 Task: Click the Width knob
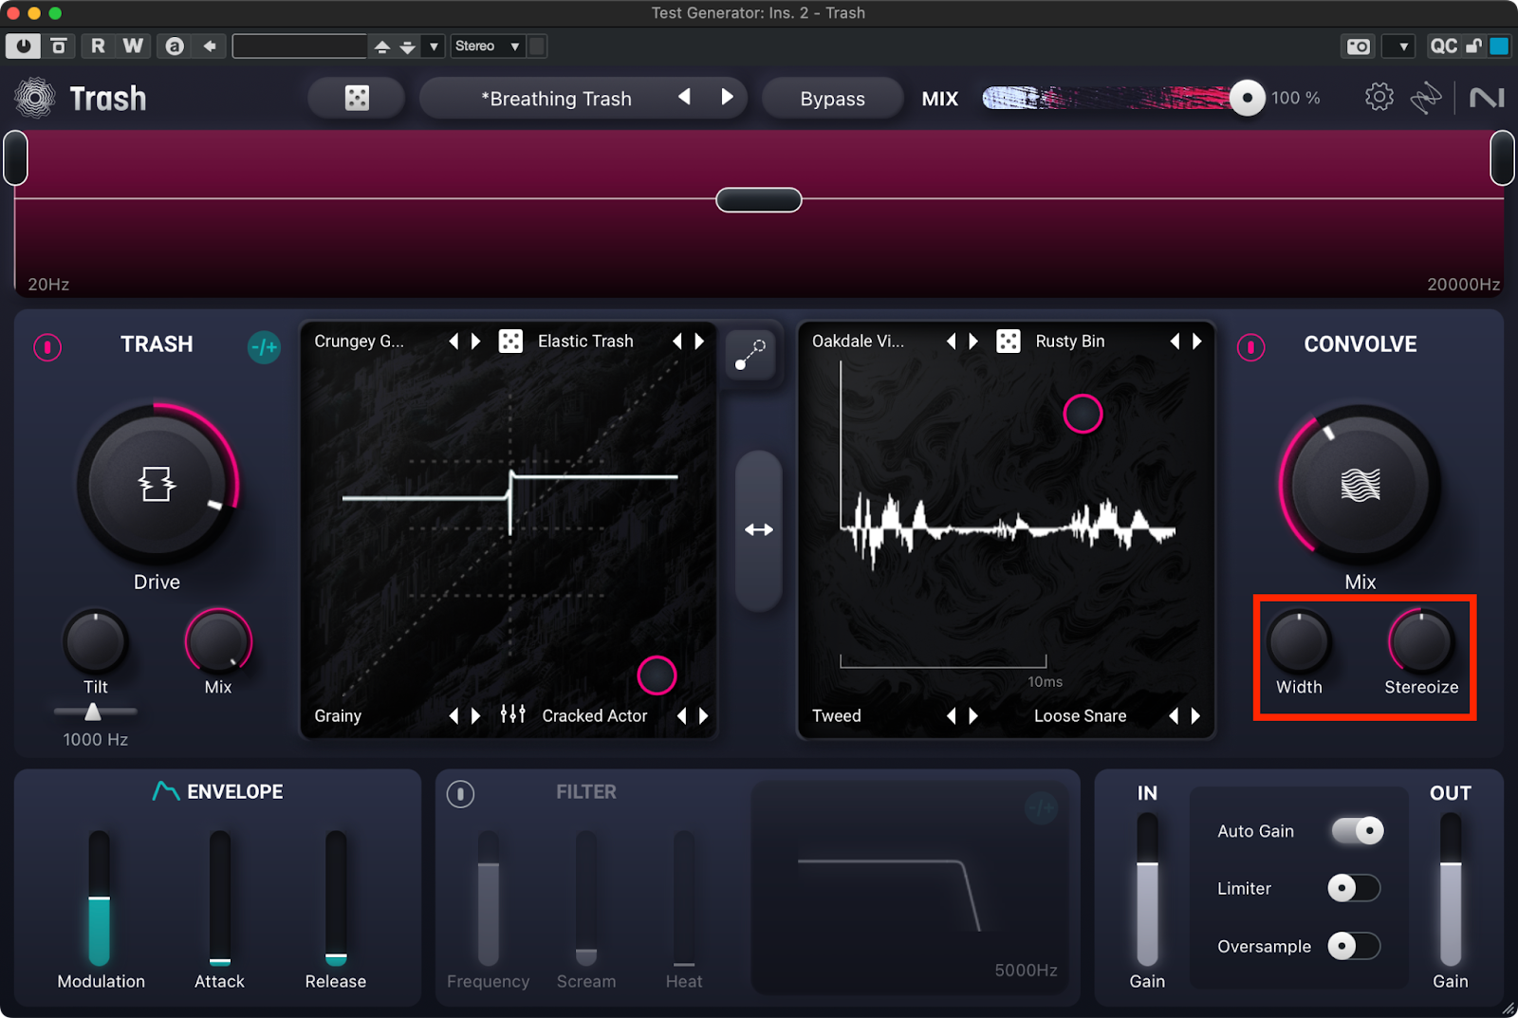pos(1299,641)
